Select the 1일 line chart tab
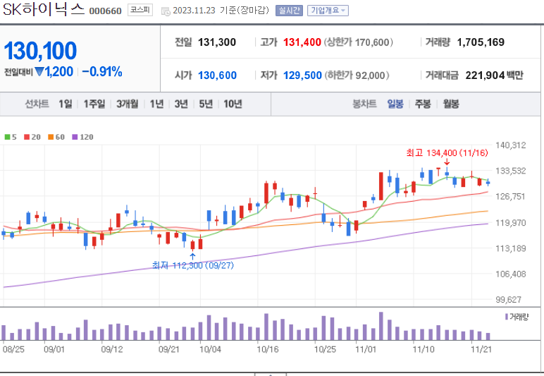The image size is (544, 376). click(x=66, y=104)
